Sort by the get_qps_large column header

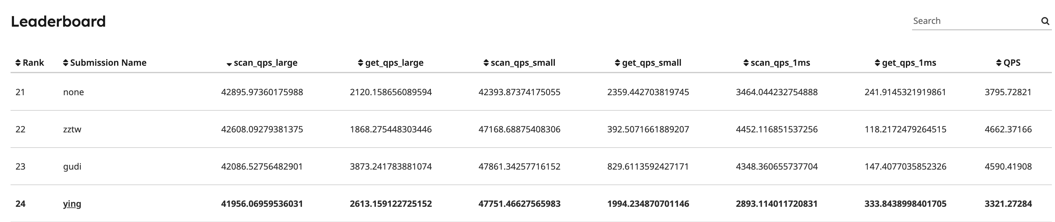394,63
